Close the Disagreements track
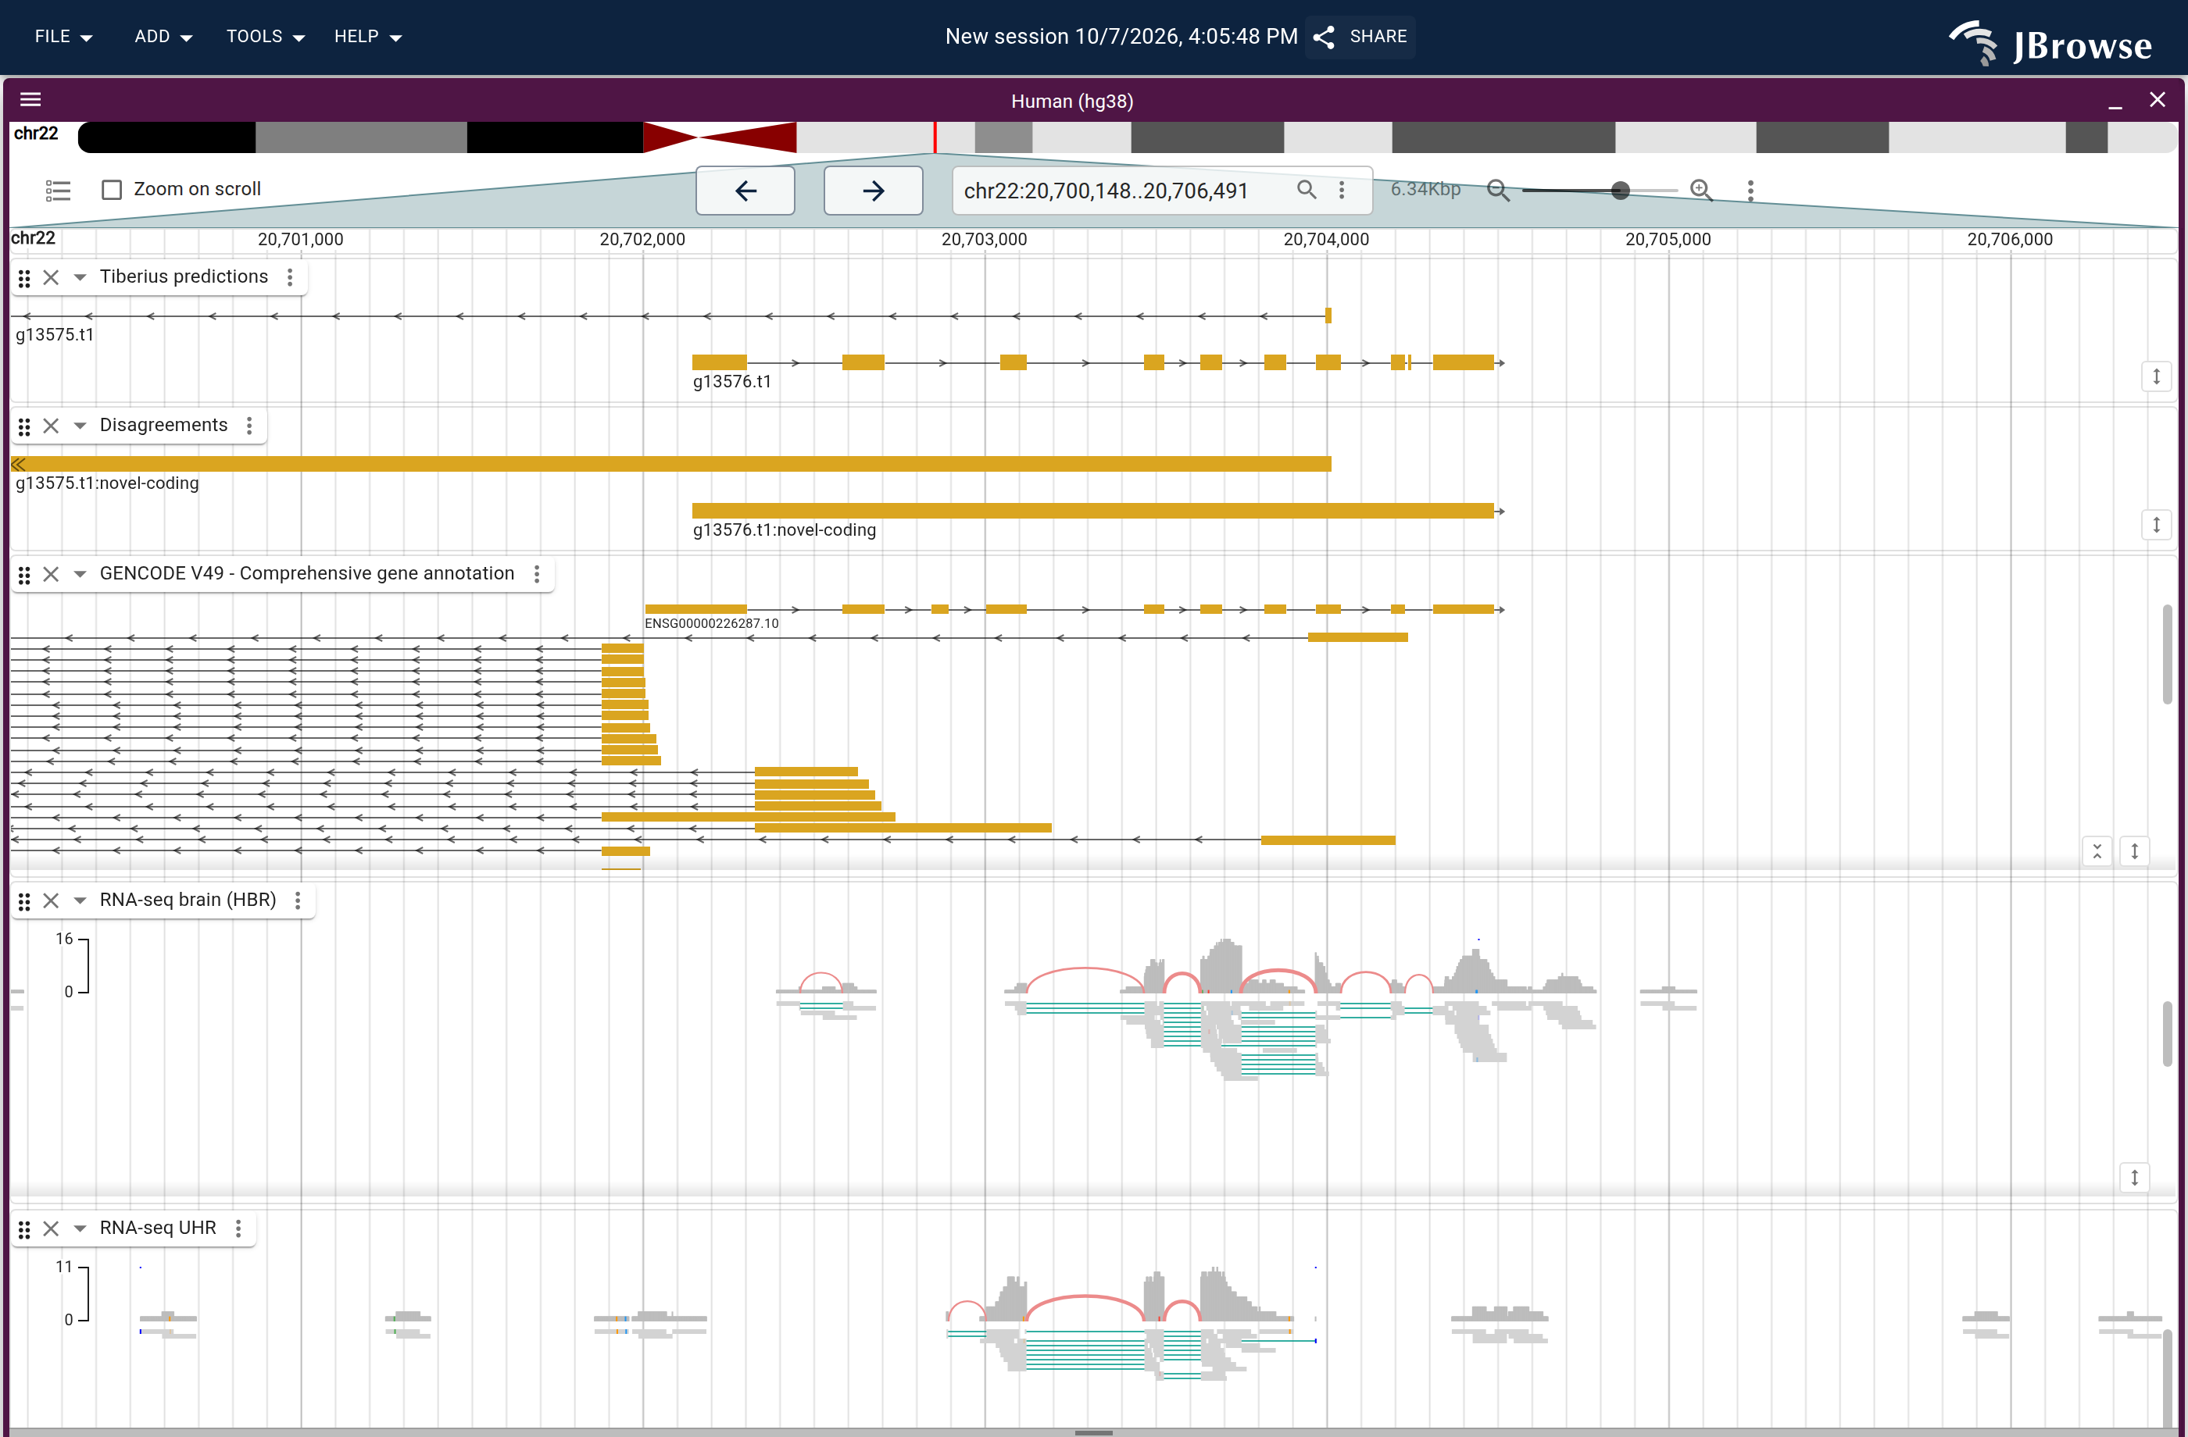Viewport: 2188px width, 1437px height. [52, 426]
